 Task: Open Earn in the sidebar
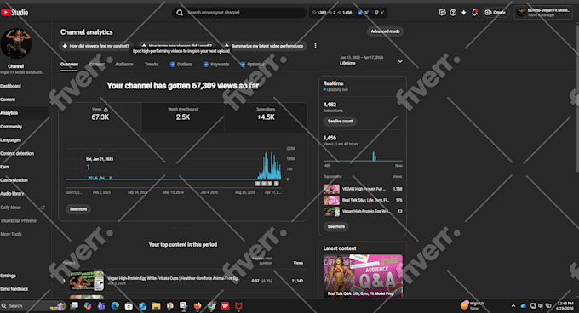(4, 167)
